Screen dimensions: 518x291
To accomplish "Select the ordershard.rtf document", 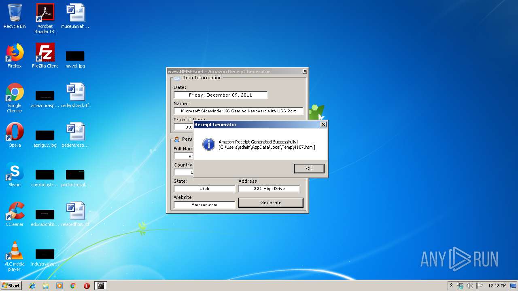I will coord(75,95).
